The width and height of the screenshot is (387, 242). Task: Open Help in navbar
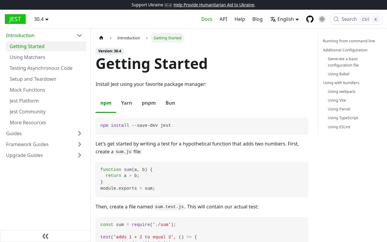click(x=240, y=19)
